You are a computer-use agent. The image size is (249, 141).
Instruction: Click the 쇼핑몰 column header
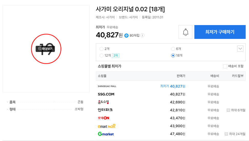tap(102, 76)
